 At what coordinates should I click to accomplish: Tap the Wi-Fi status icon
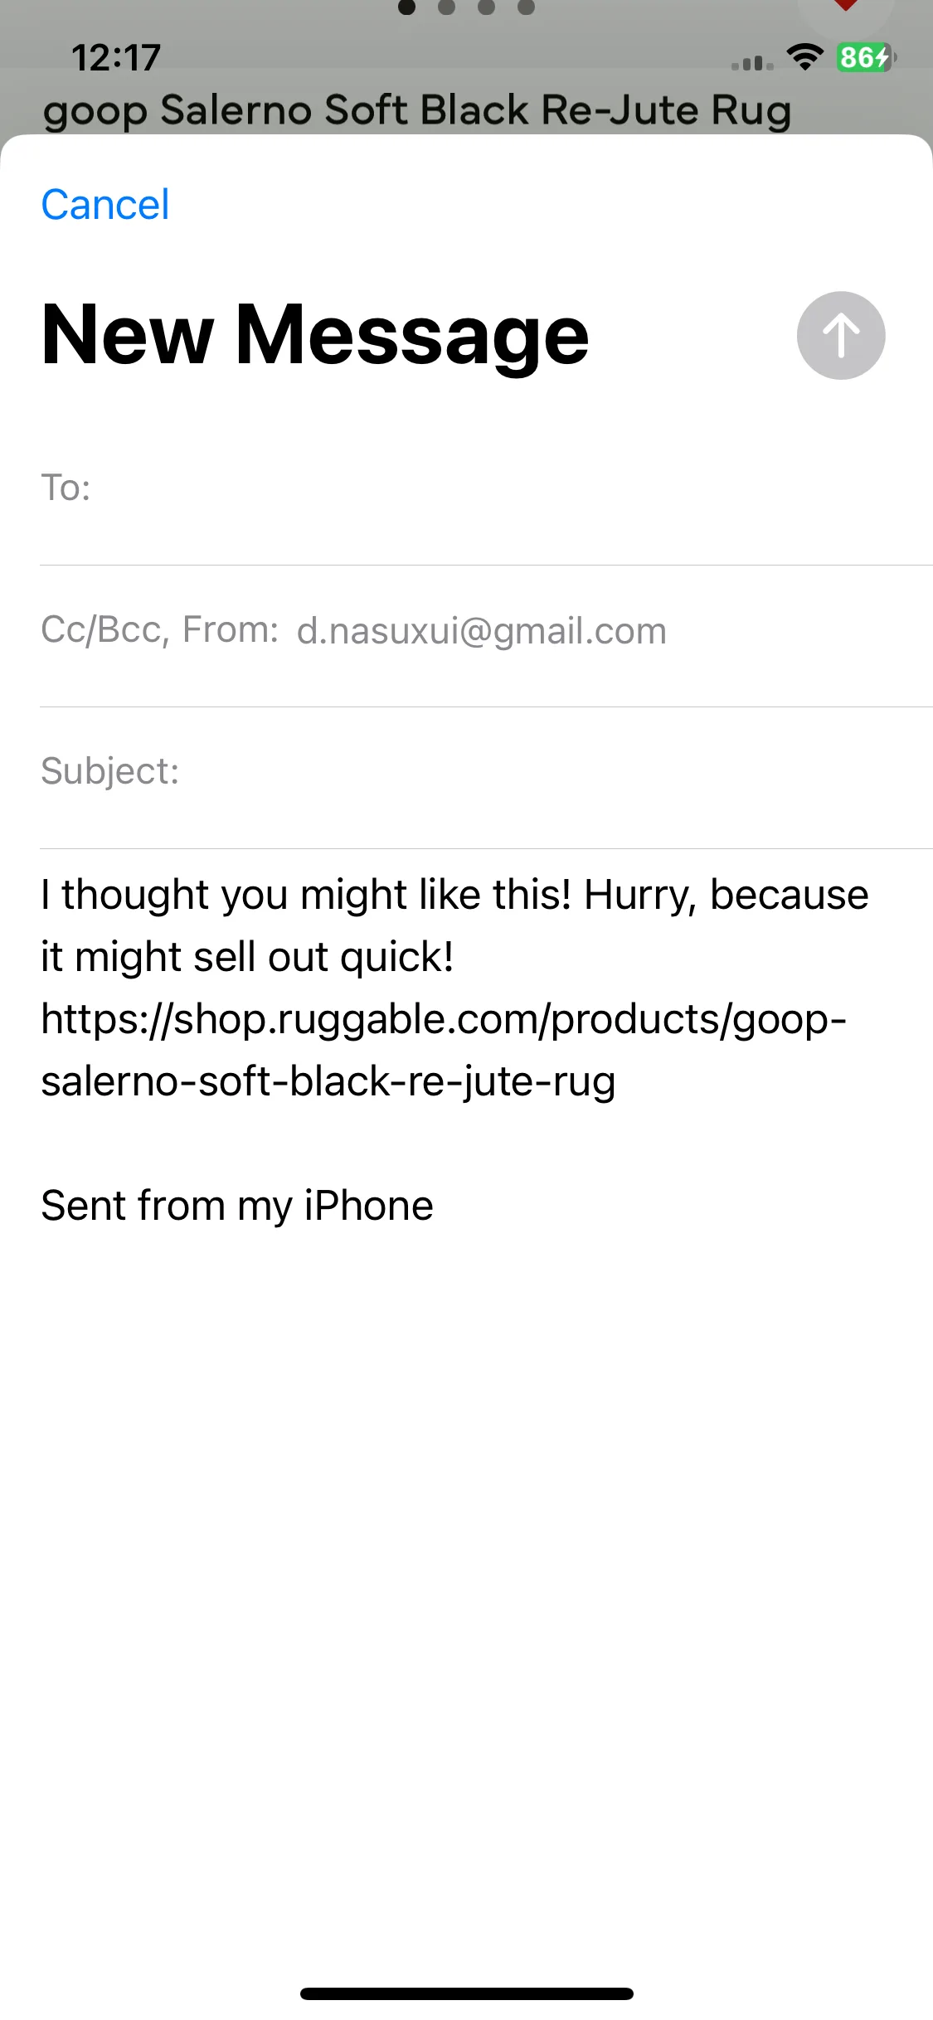(x=804, y=57)
